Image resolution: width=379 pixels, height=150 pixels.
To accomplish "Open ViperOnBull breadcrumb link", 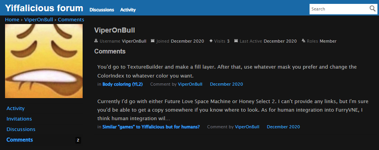I will [38, 19].
